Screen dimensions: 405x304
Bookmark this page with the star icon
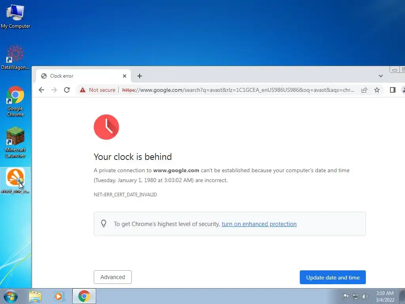click(x=377, y=90)
